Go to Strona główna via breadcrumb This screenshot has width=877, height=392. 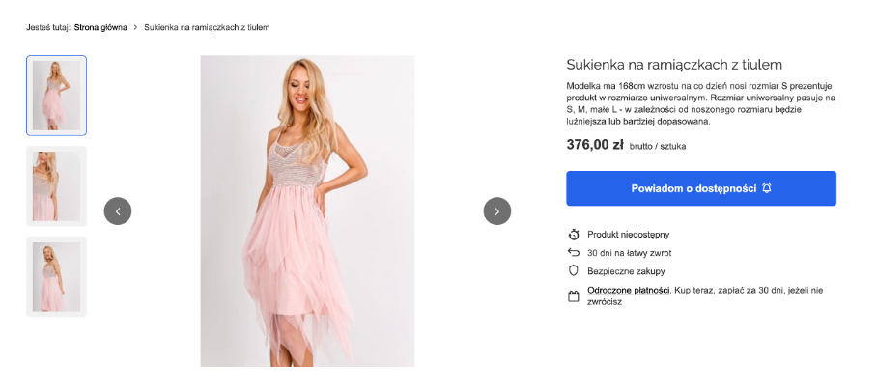[x=100, y=27]
